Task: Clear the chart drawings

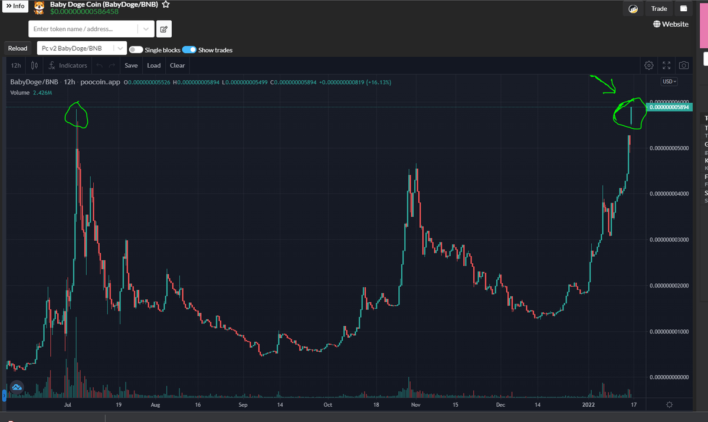Action: pyautogui.click(x=178, y=66)
